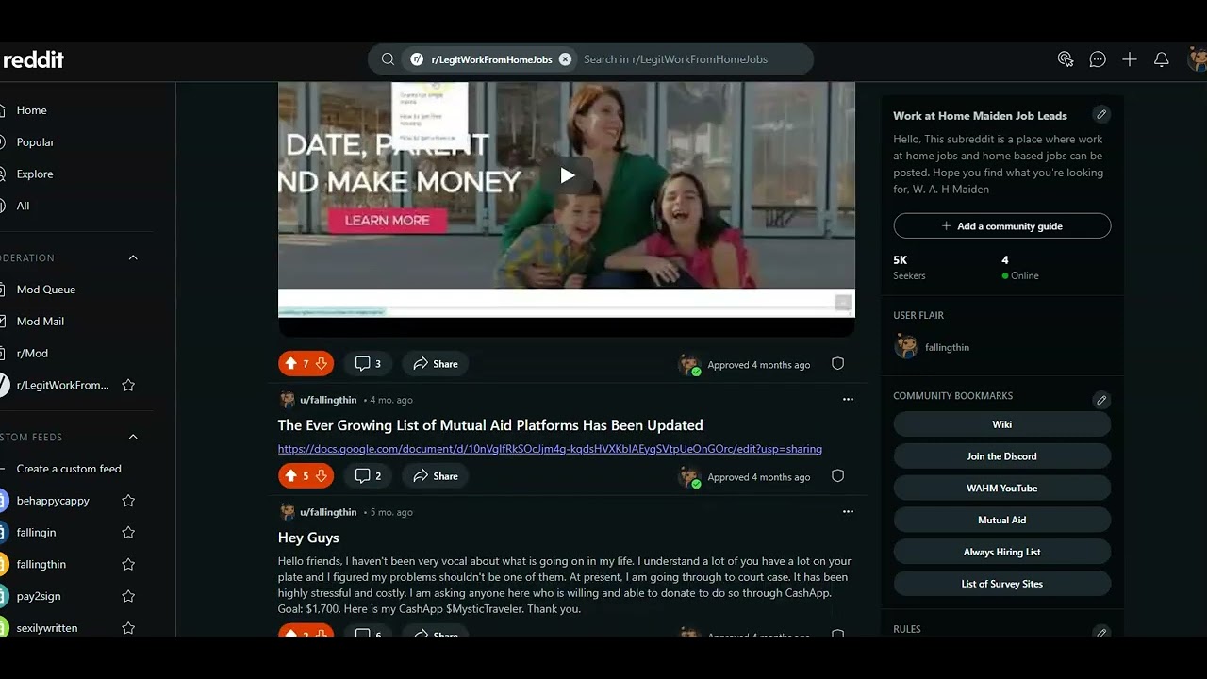The image size is (1207, 679).
Task: Create a new post with plus icon
Action: point(1130,59)
